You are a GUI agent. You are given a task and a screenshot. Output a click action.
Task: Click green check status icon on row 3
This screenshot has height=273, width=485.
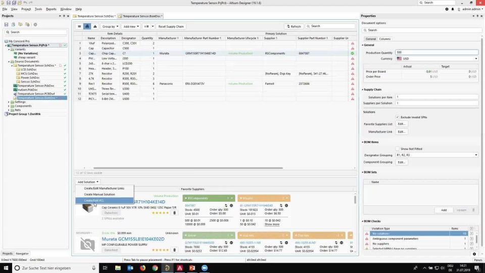(x=352, y=53)
